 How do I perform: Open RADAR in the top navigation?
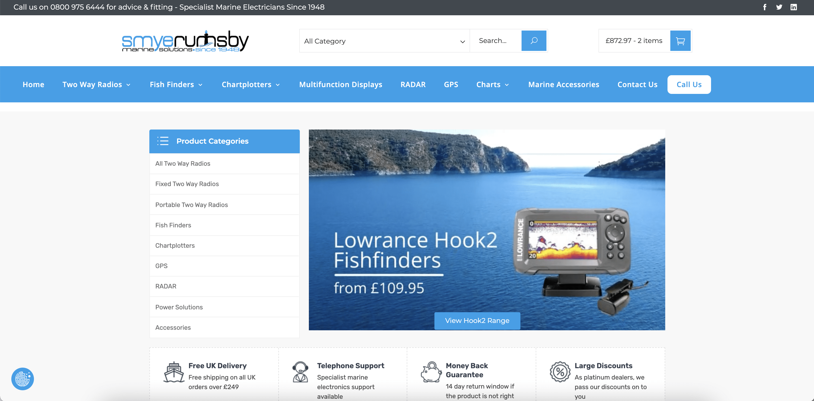point(413,84)
